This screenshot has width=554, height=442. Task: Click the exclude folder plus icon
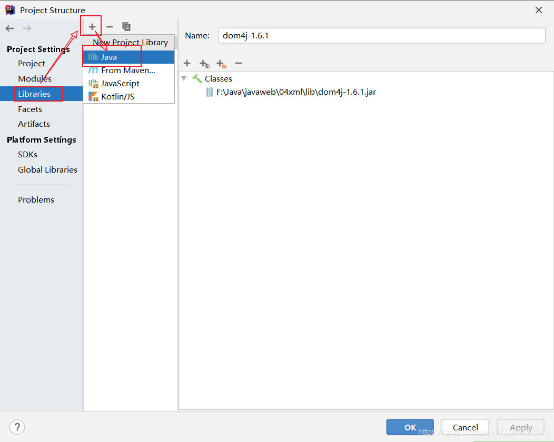point(221,64)
